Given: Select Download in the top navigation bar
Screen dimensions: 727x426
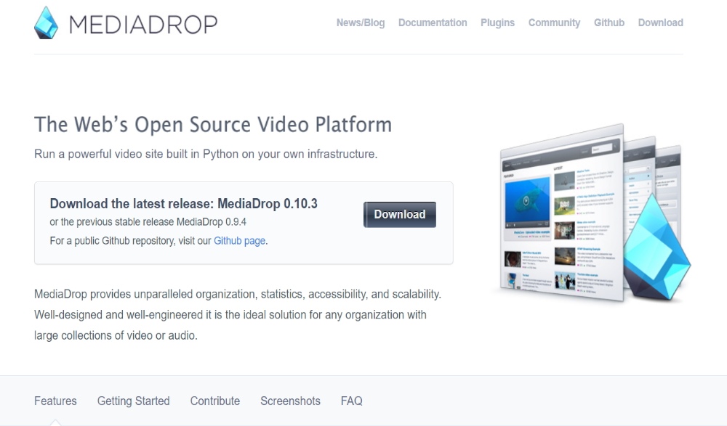Looking at the screenshot, I should [x=661, y=22].
